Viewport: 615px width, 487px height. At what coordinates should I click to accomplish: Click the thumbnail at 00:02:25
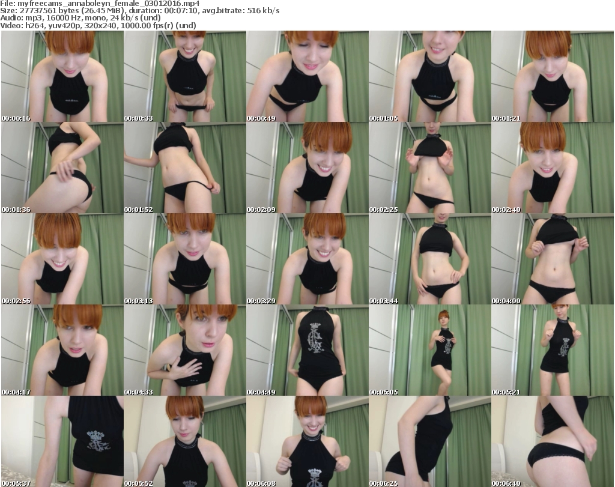(x=430, y=168)
